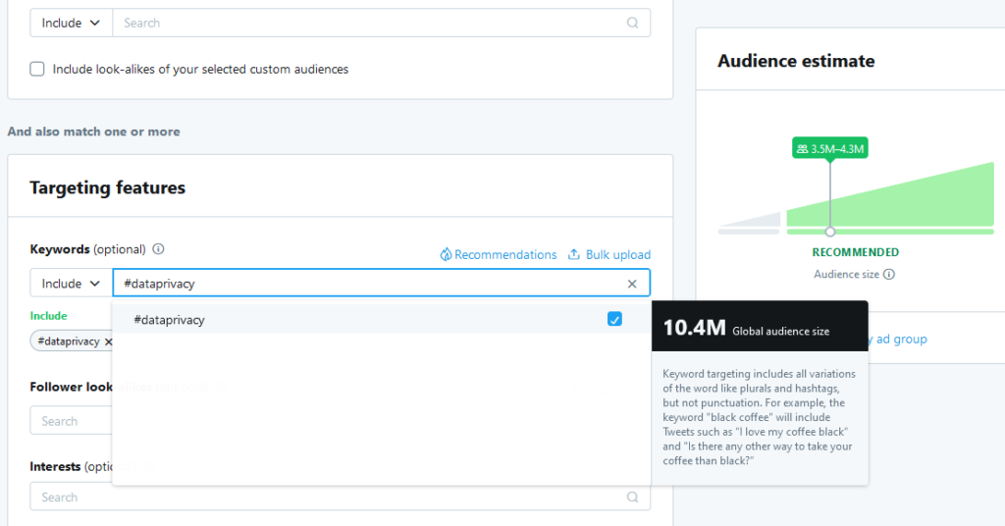Screen dimensions: 1005x526
Task: Click the Keywords info icon
Action: 158,249
